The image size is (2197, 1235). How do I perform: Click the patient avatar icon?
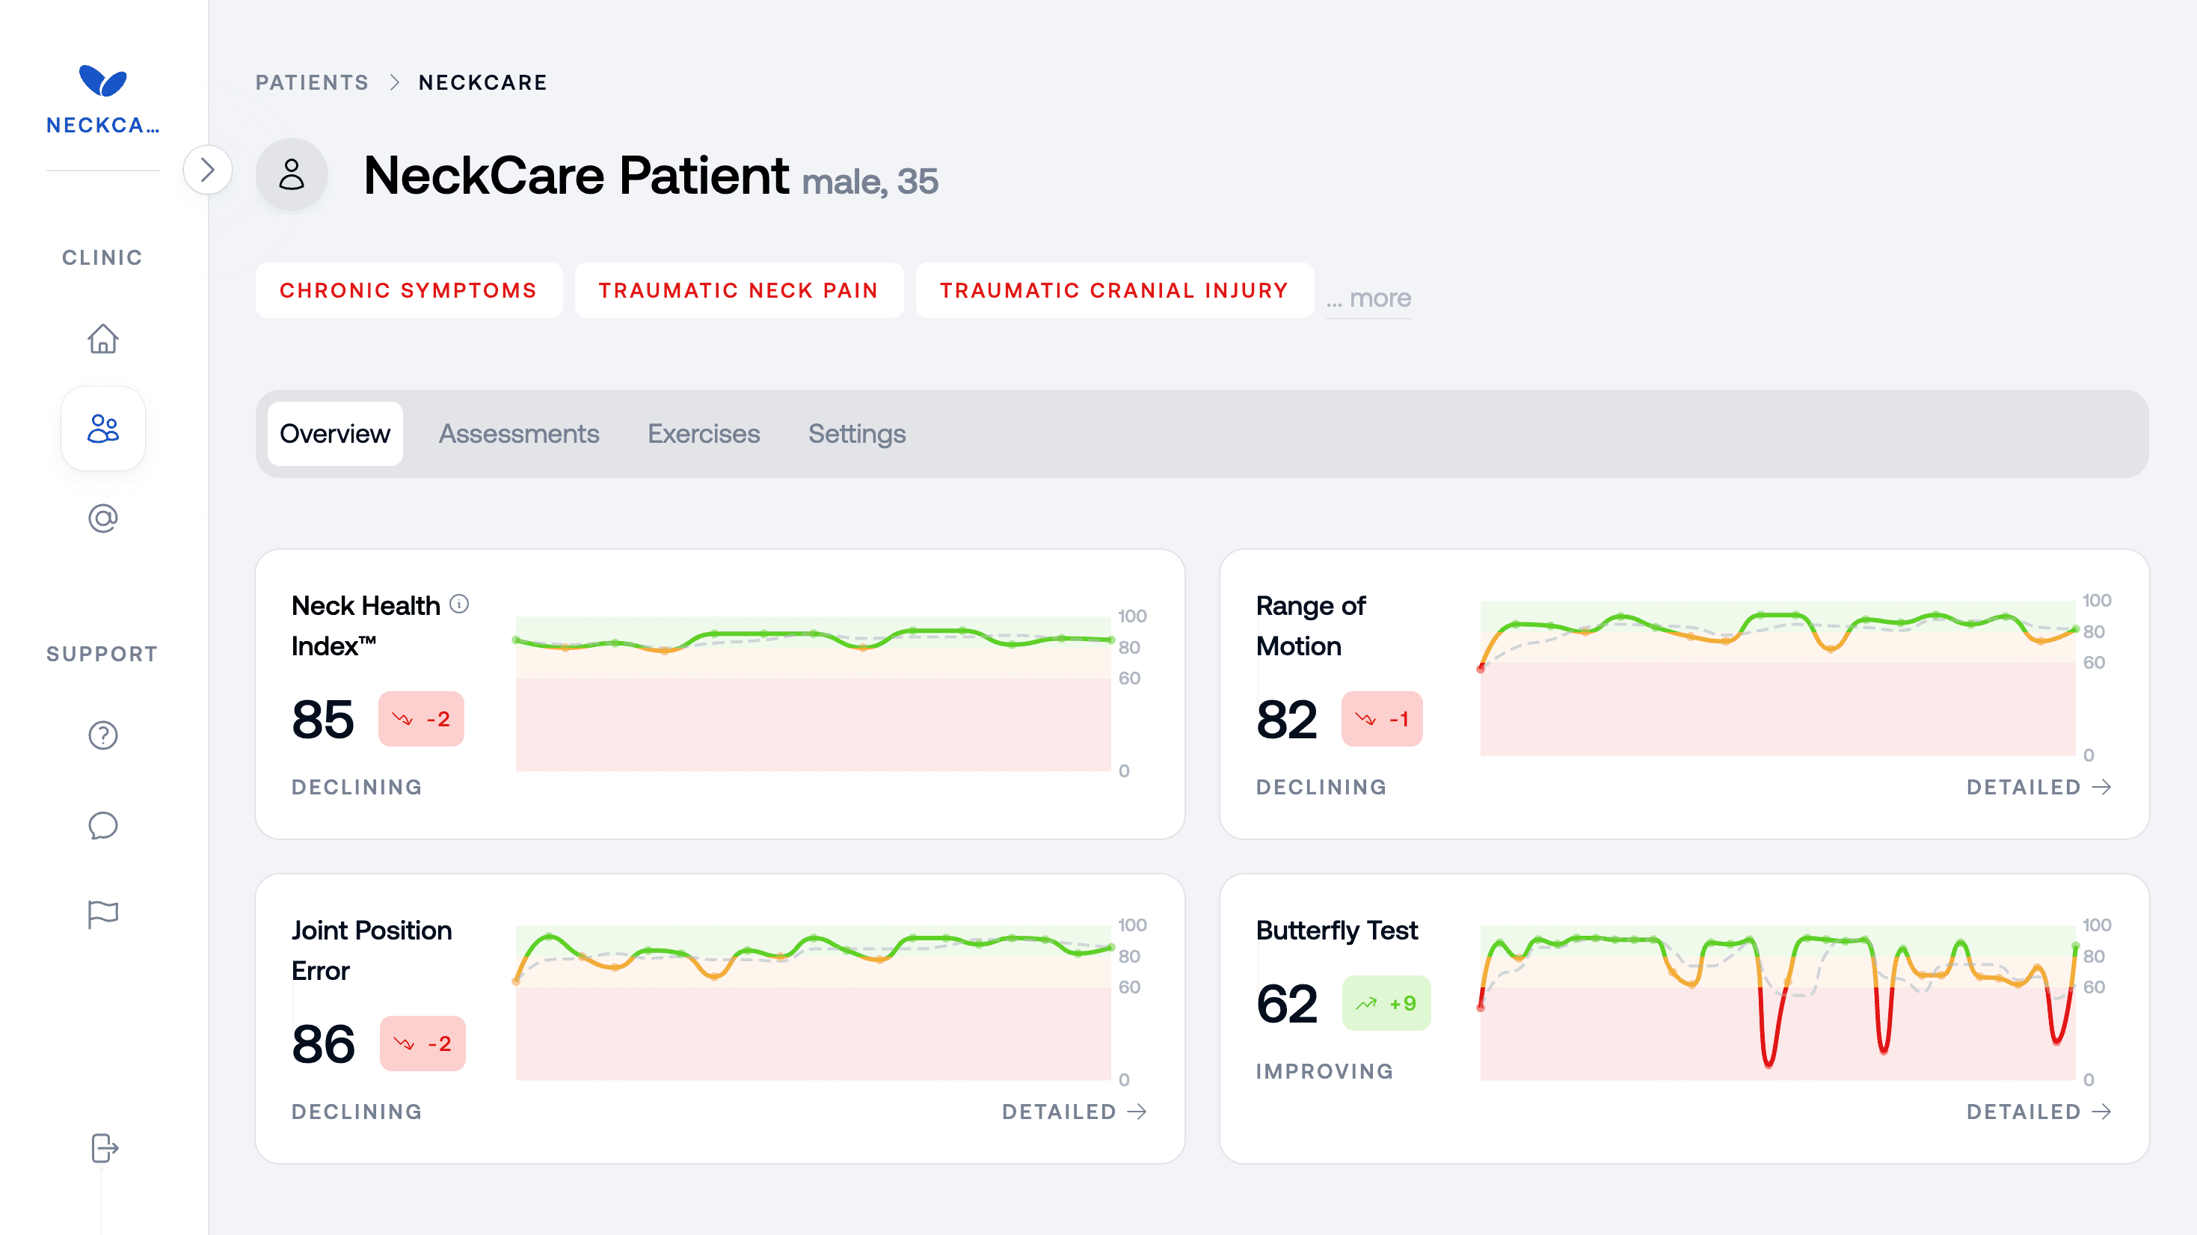point(292,174)
